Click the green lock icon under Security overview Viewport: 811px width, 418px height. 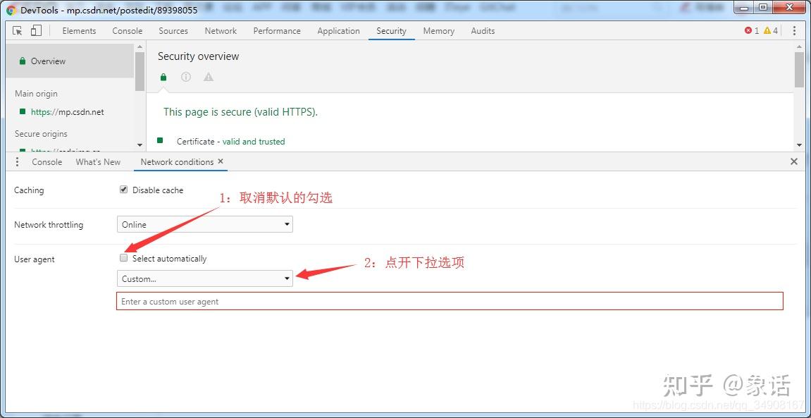(x=163, y=77)
